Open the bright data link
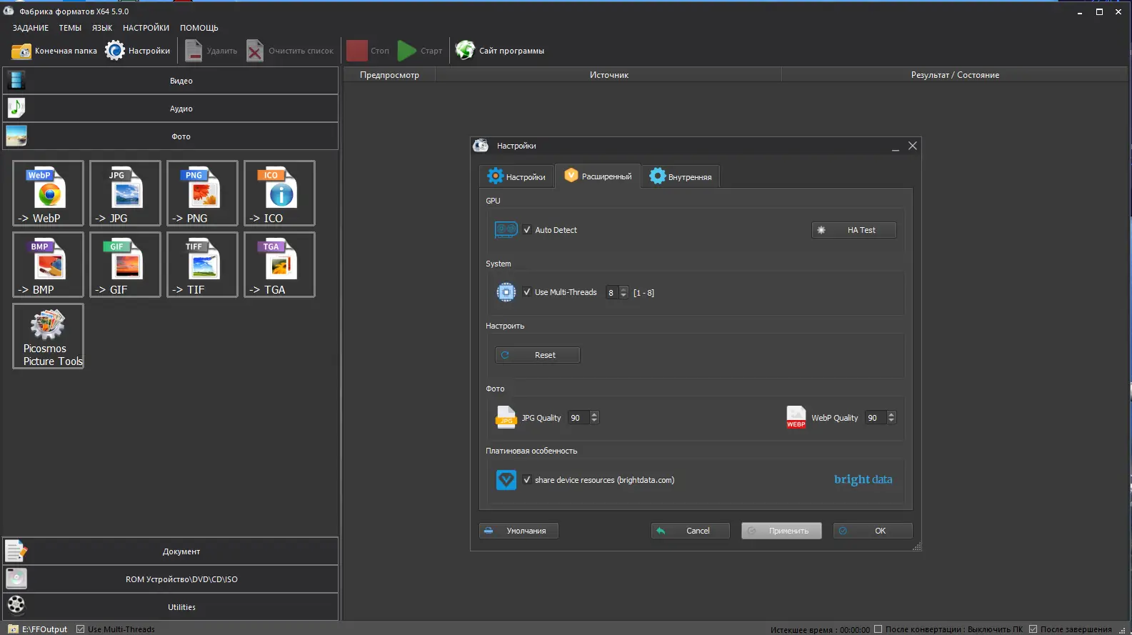The width and height of the screenshot is (1132, 635). (863, 479)
